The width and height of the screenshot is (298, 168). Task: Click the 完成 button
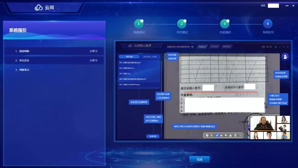pos(199,159)
